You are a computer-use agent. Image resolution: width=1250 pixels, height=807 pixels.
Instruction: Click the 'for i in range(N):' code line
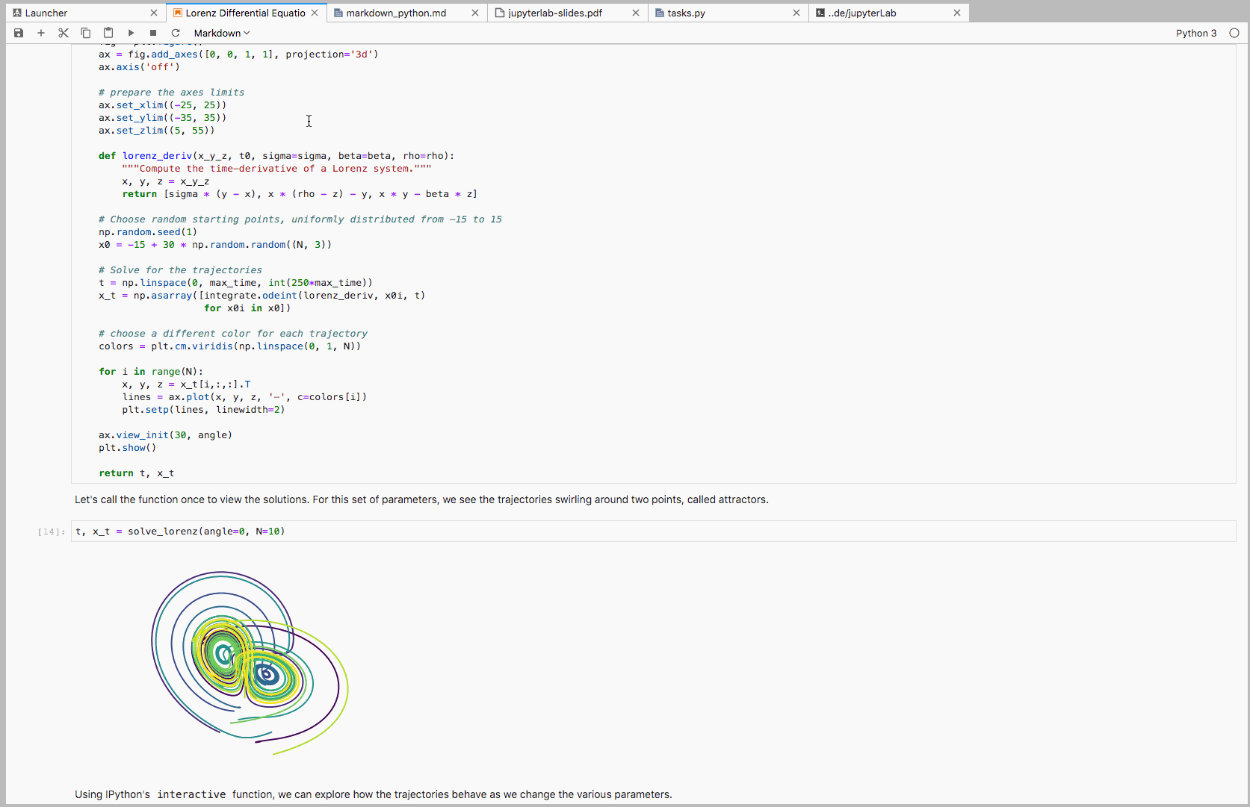[151, 372]
